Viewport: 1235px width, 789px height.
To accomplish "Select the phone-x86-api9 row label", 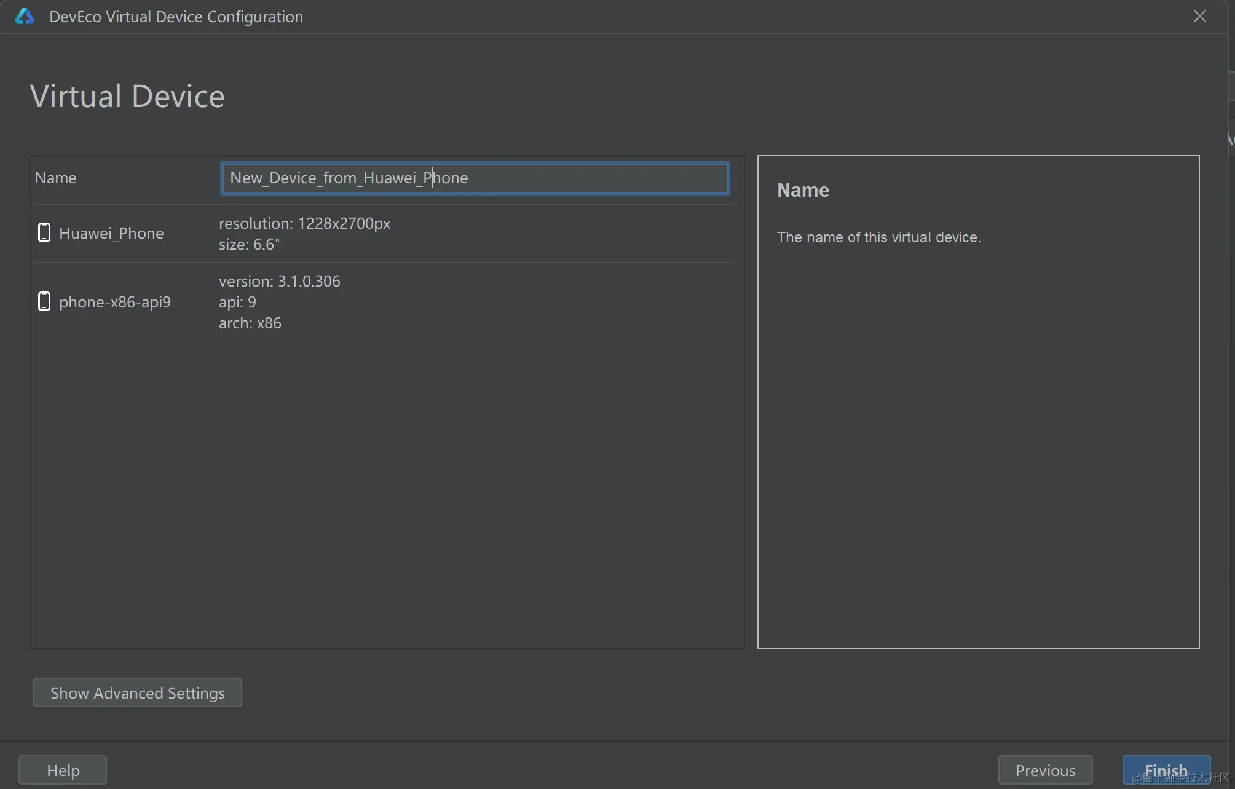I will (x=115, y=302).
